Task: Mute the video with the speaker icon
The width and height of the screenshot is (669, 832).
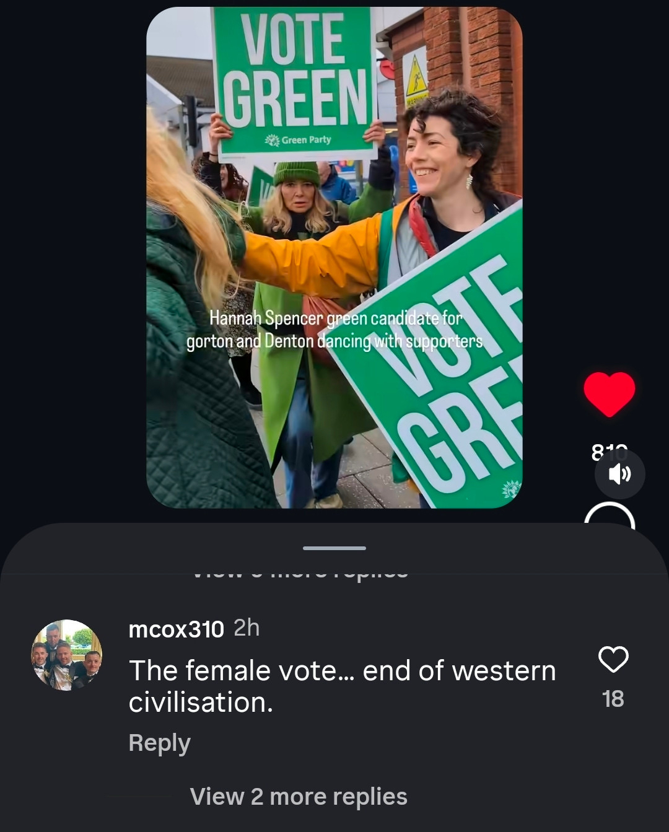Action: click(x=619, y=474)
